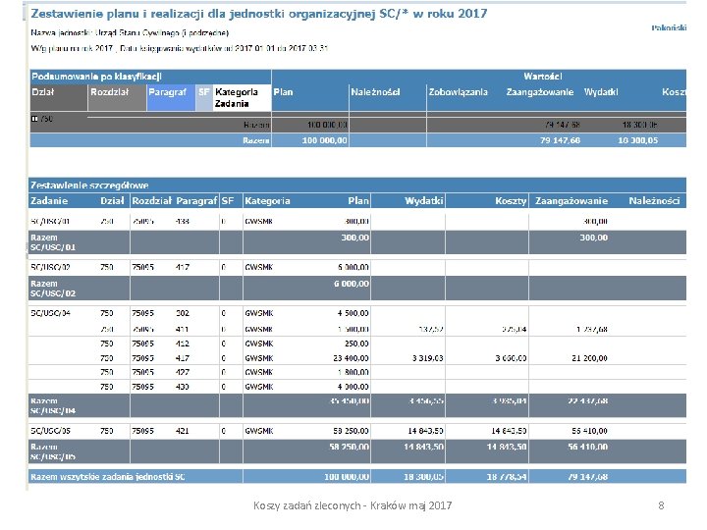Click summary total 79 147,68
Screen dimensions: 707x530
tap(560, 140)
